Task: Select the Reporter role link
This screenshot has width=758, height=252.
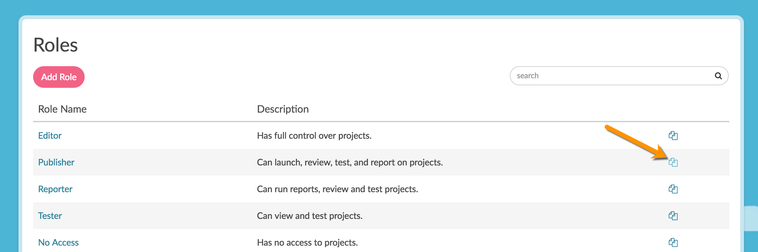Action: pos(55,189)
